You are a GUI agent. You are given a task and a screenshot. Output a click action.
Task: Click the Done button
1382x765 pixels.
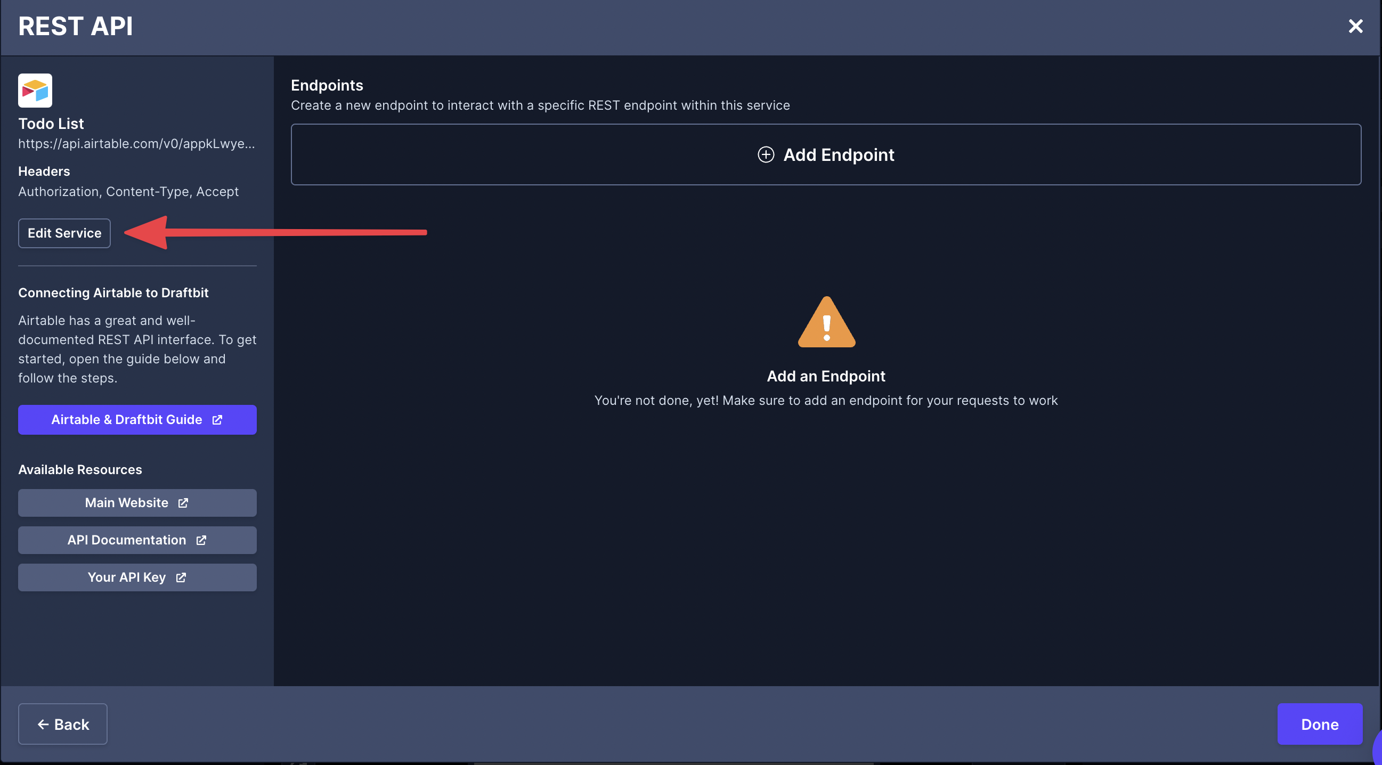(1319, 723)
